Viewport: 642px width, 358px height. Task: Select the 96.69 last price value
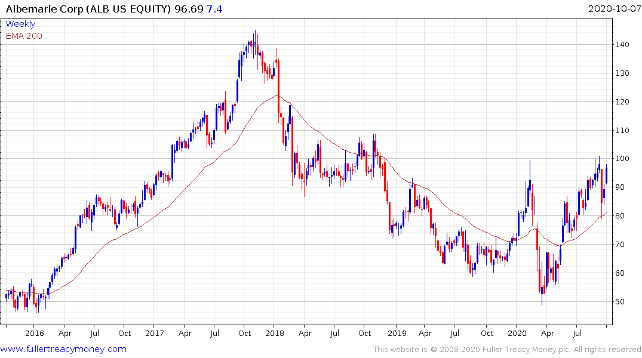click(189, 9)
